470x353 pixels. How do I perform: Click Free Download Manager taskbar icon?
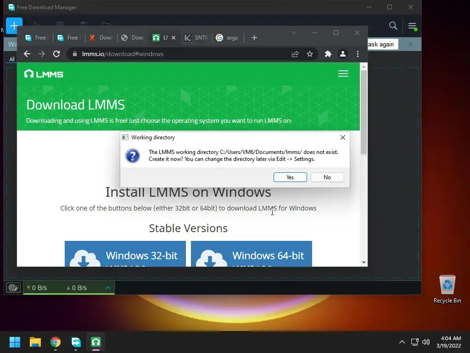(76, 342)
